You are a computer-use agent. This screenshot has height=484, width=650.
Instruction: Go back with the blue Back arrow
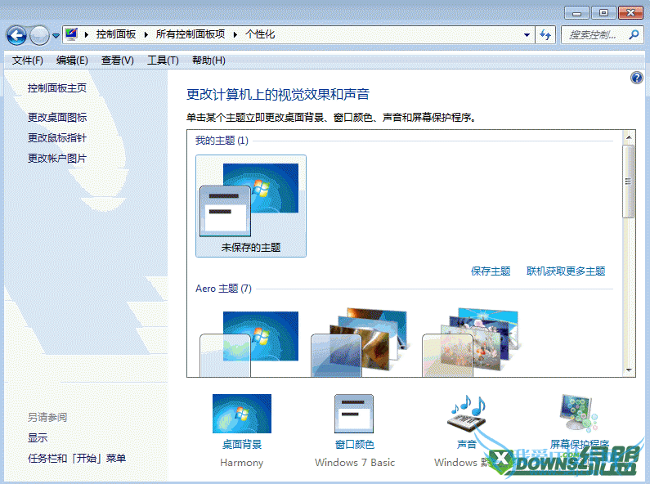[16, 35]
